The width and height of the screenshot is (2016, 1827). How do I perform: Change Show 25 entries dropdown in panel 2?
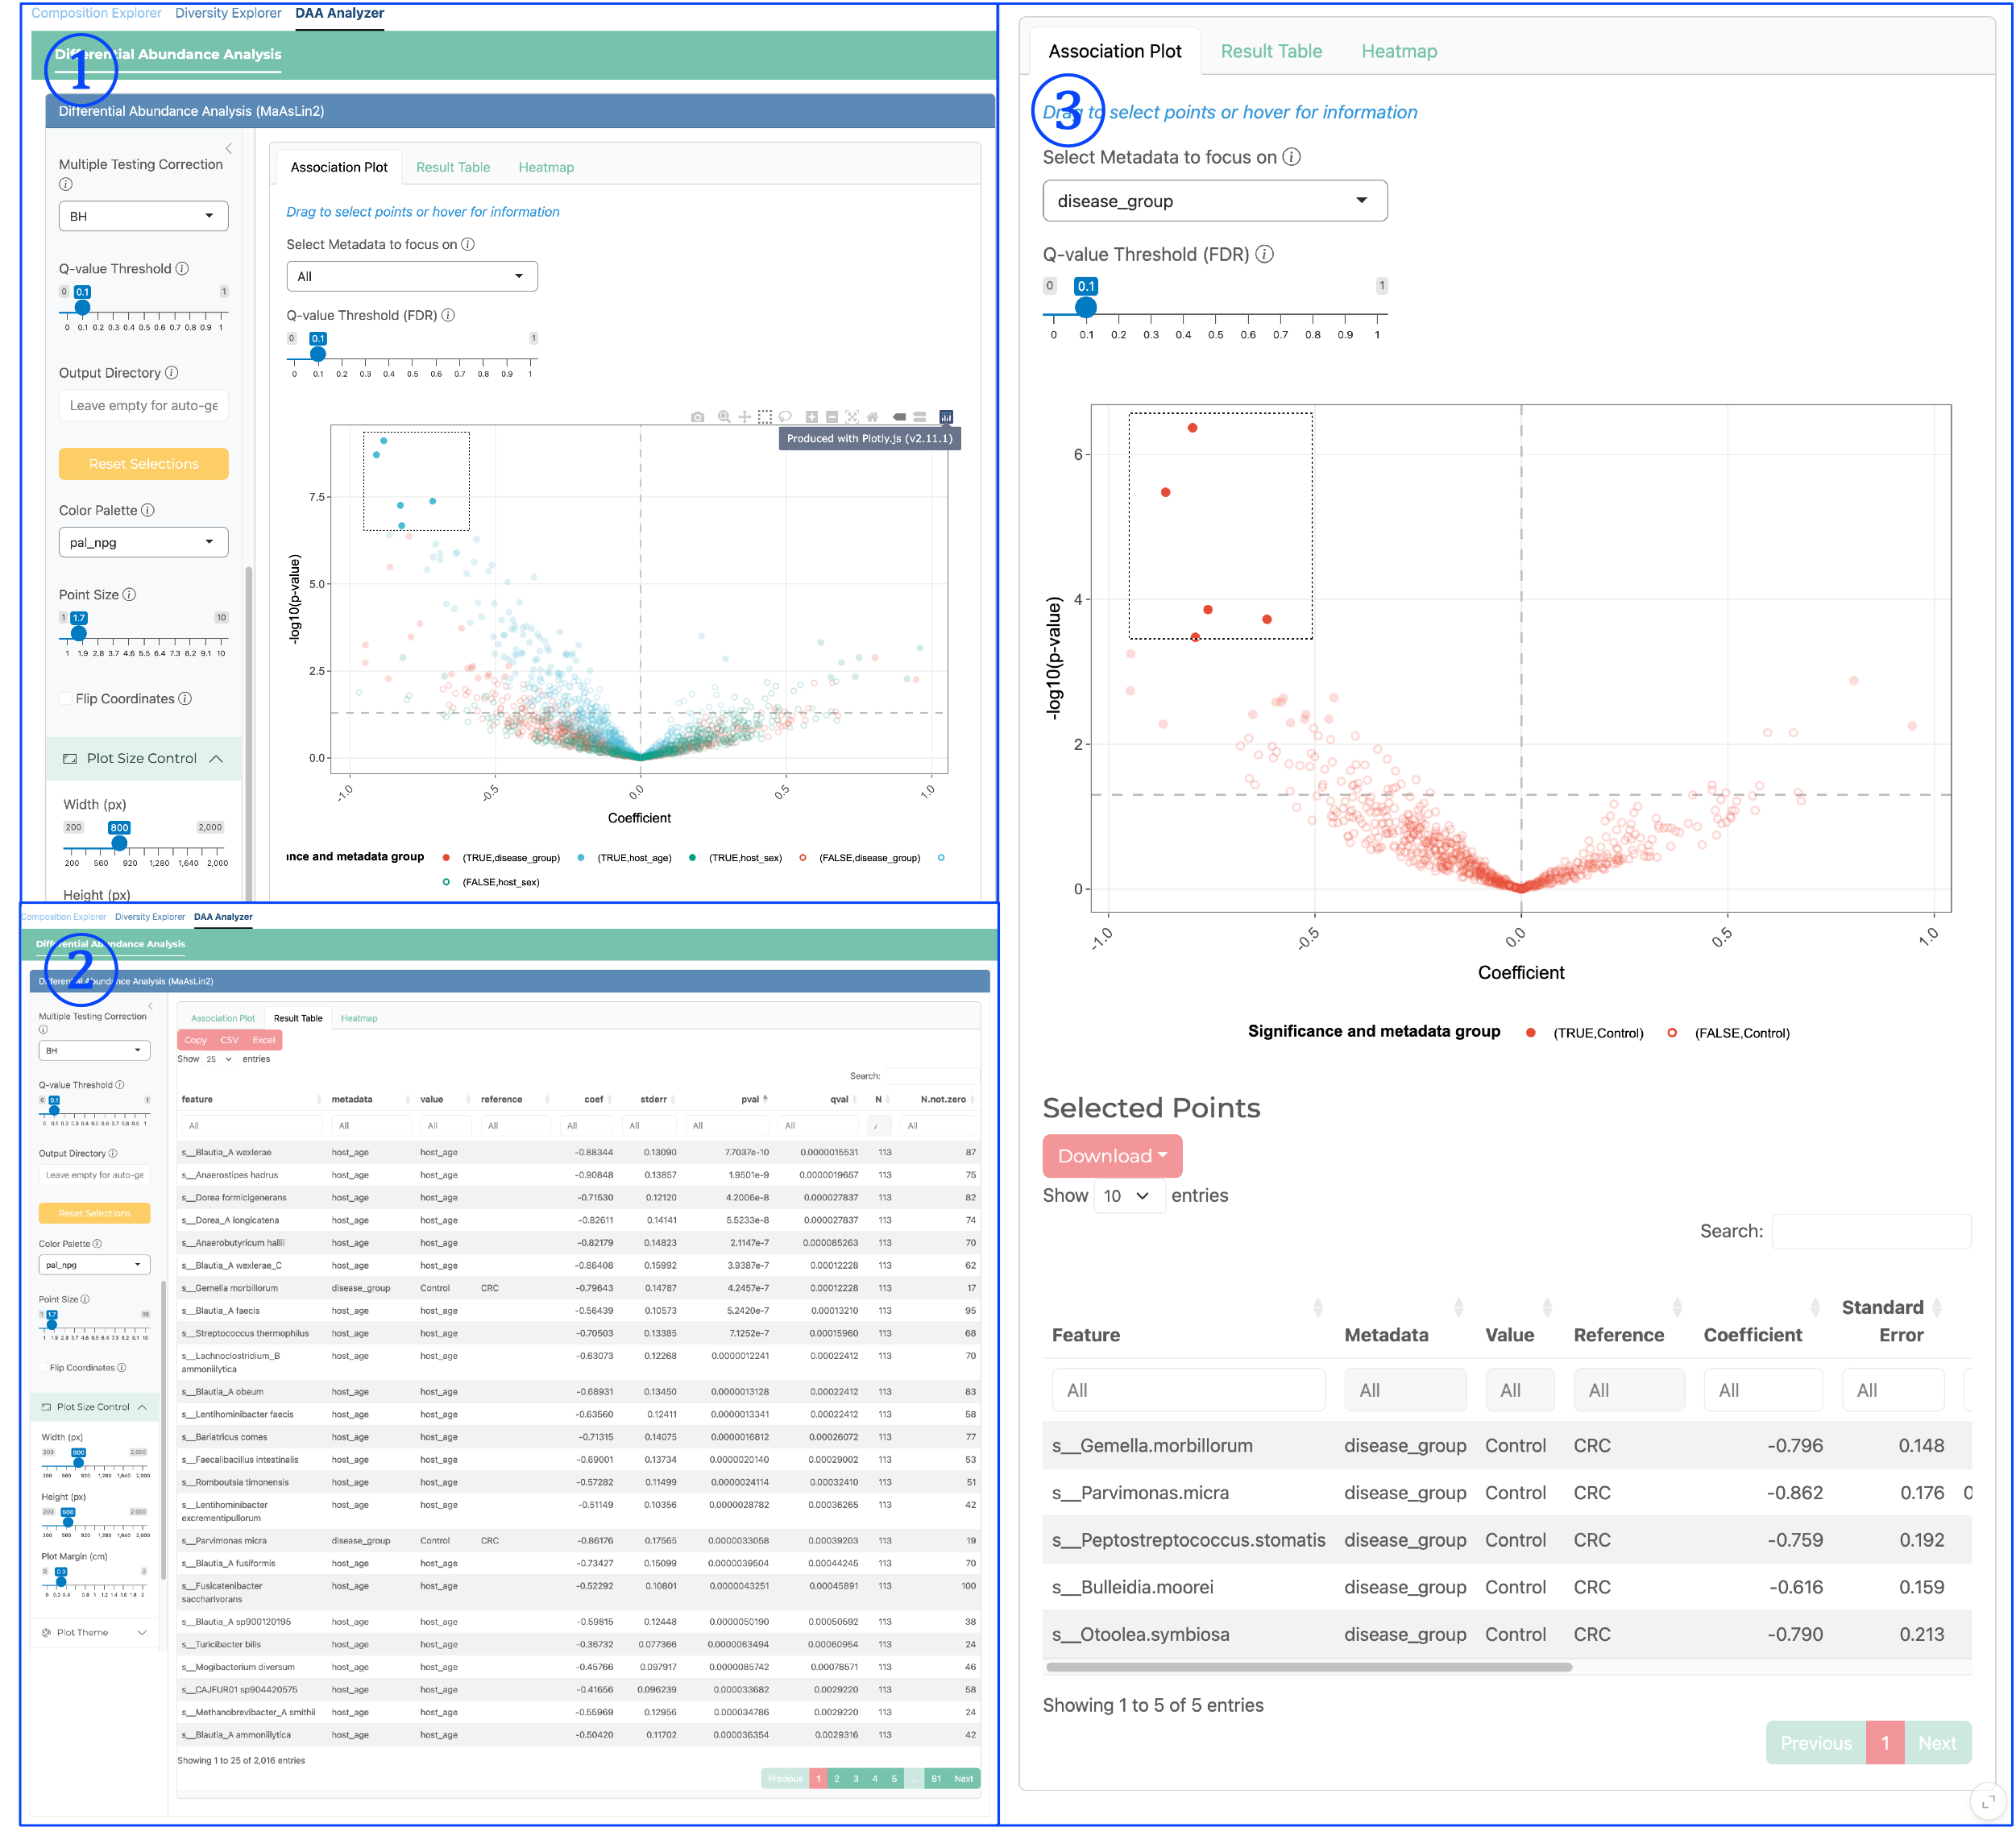coord(218,1059)
